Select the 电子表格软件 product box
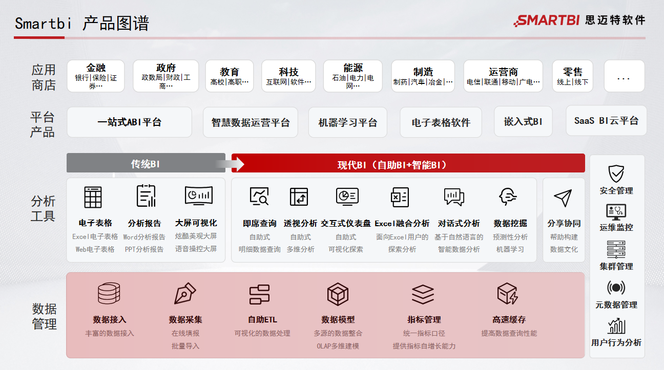Screen dimensions: 664x370 click(441, 122)
